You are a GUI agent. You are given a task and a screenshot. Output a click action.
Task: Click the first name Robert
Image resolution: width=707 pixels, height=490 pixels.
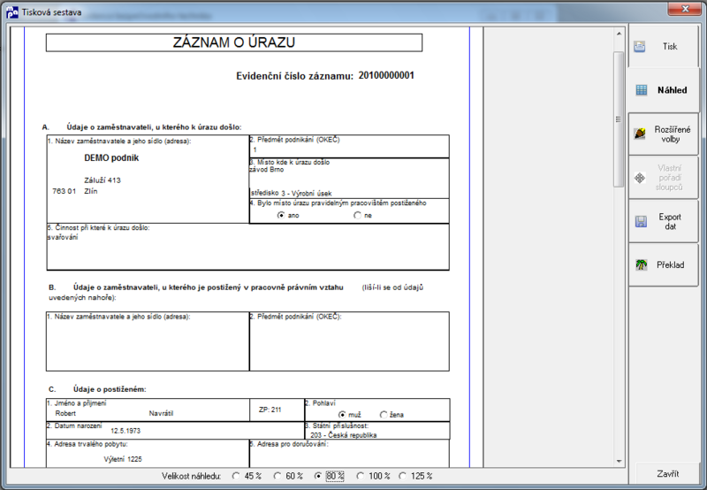(x=65, y=413)
